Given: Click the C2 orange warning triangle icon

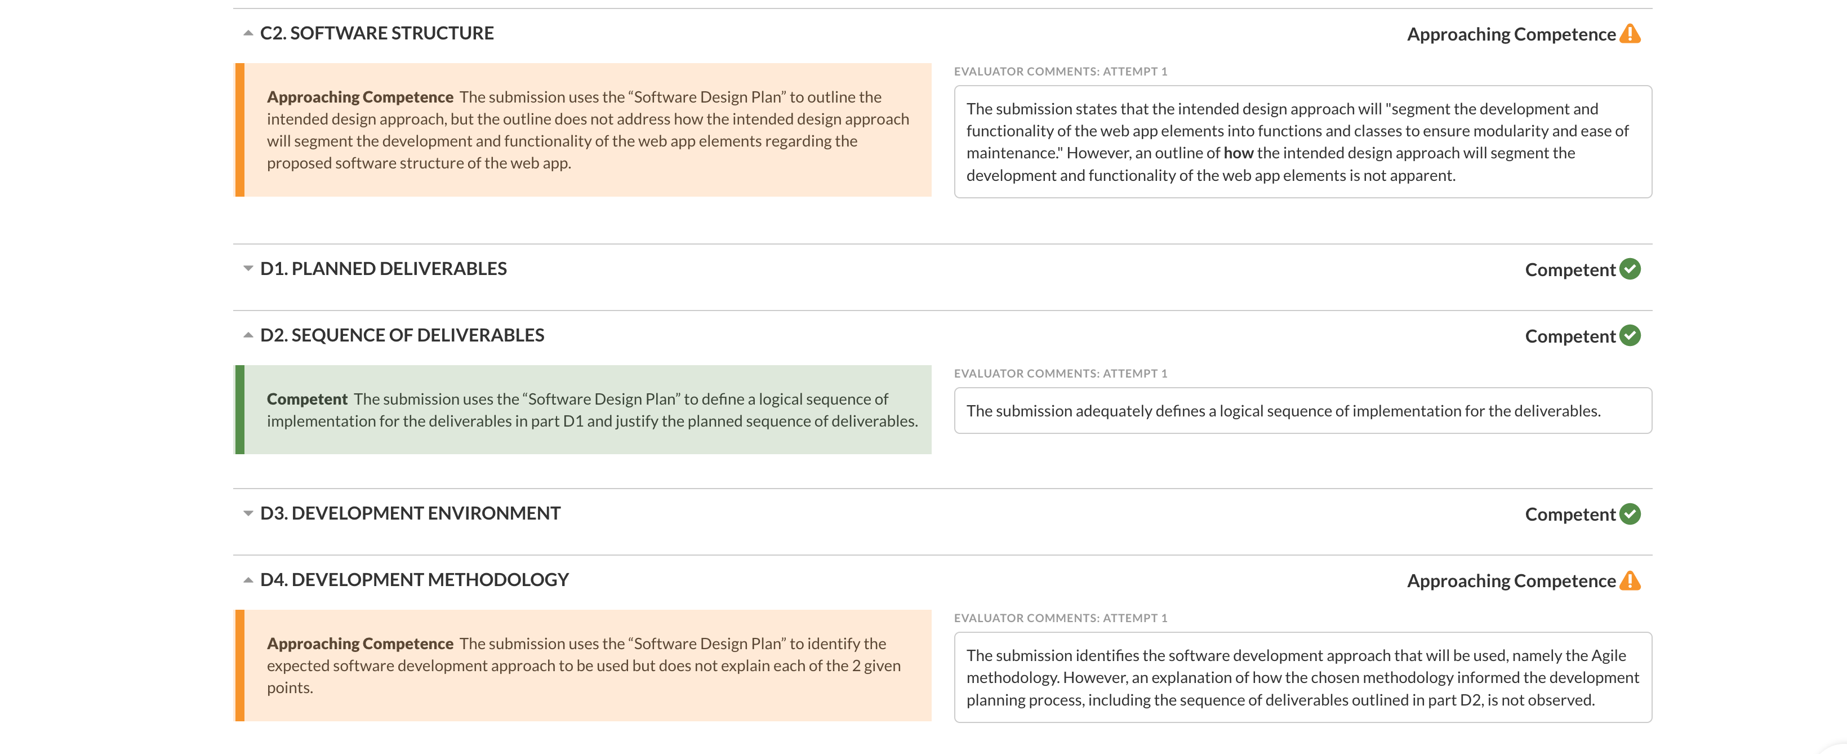Looking at the screenshot, I should (1629, 34).
